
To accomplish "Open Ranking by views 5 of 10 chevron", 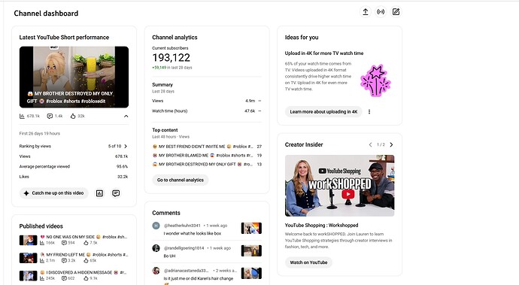I will 126,146.
